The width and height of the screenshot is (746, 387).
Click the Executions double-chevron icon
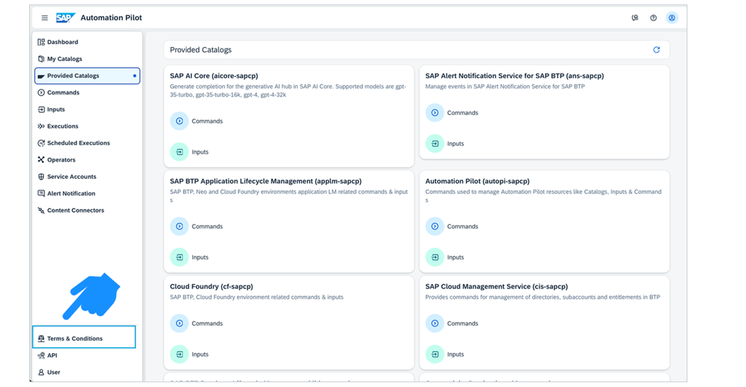41,126
